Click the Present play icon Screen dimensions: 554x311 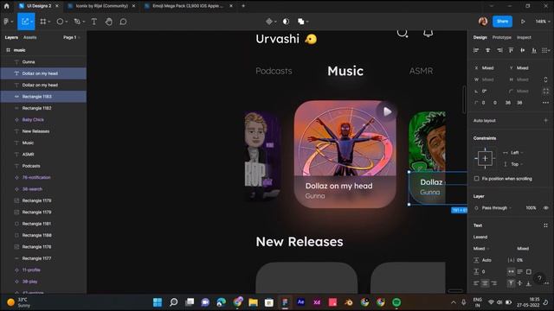pos(523,22)
